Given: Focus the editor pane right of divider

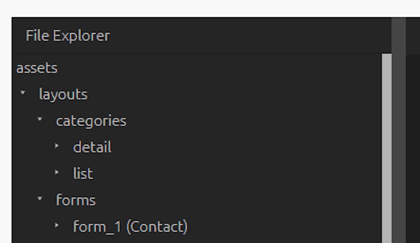Looking at the screenshot, I should click(413, 149).
